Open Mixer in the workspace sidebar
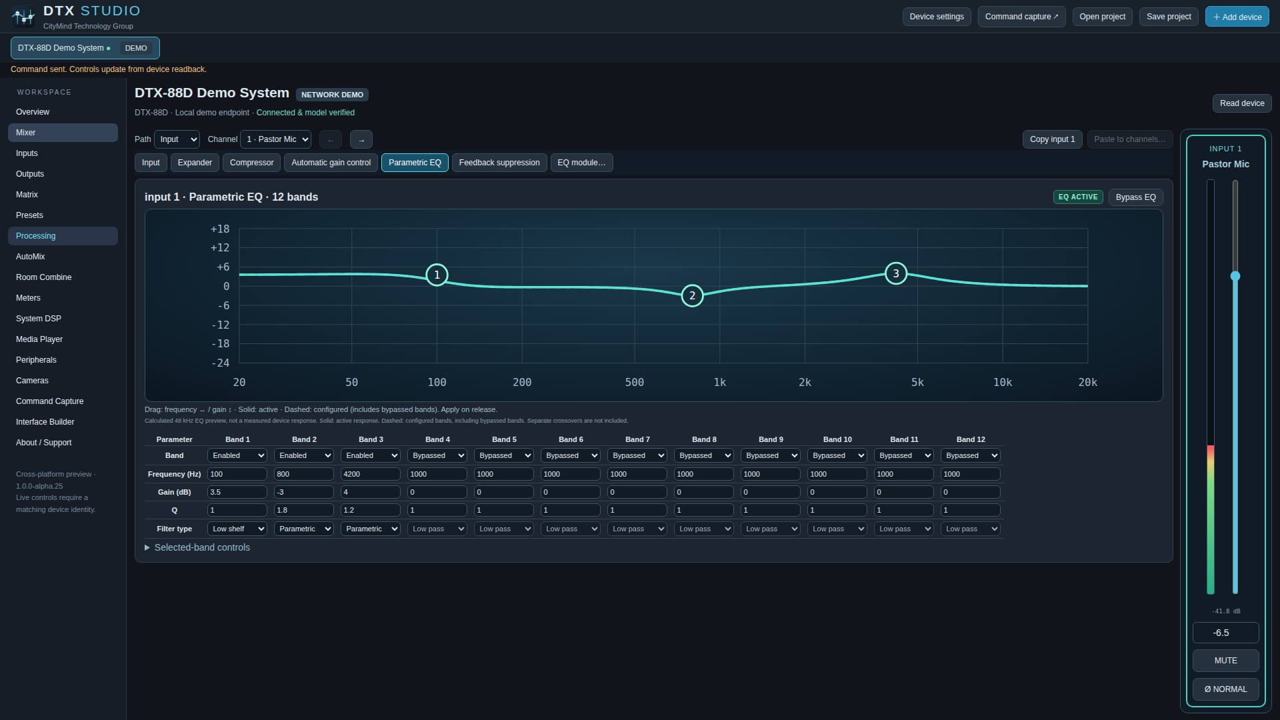The width and height of the screenshot is (1280, 720). point(63,133)
